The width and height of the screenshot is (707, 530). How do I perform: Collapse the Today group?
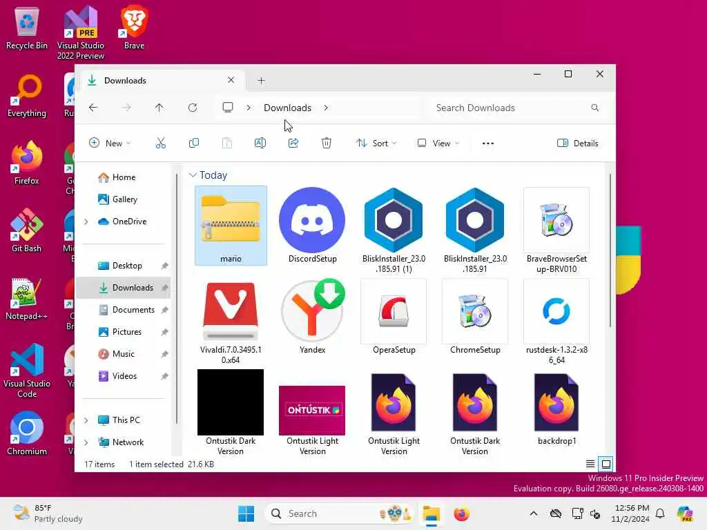point(193,175)
